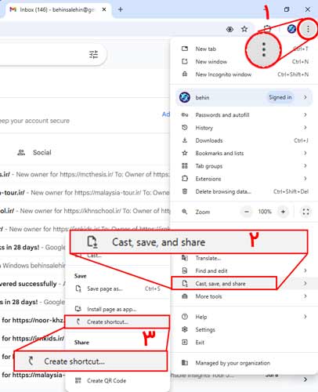This screenshot has height=392, width=318.
Task: Click the managed by organization building icon
Action: (x=185, y=363)
